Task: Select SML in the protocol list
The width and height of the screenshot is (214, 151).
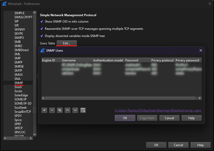Action: 17,54
